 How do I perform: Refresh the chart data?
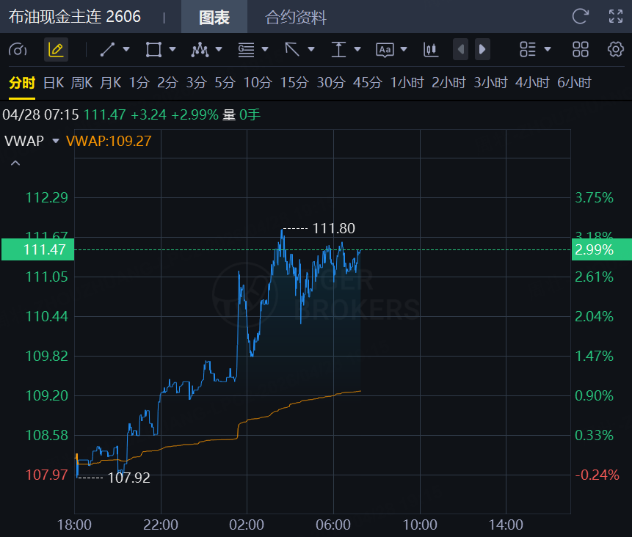(580, 16)
